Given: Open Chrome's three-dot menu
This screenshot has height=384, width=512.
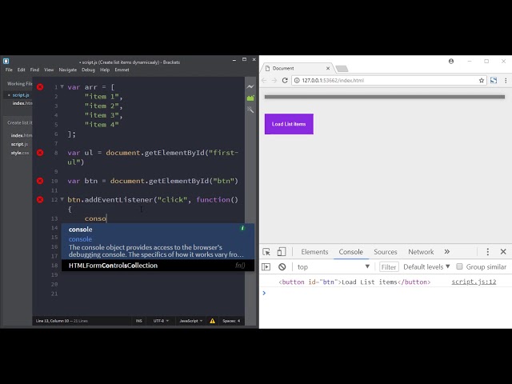Looking at the screenshot, I should 506,80.
